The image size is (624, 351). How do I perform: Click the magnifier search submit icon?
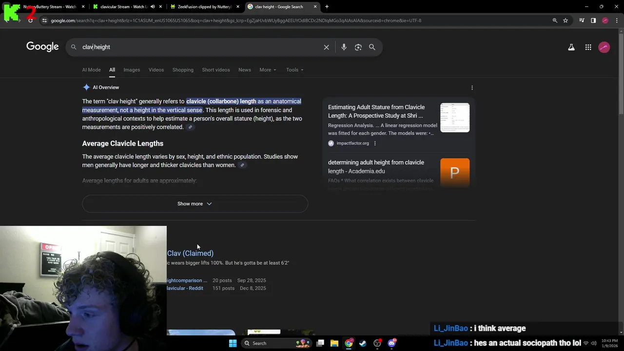pos(372,47)
